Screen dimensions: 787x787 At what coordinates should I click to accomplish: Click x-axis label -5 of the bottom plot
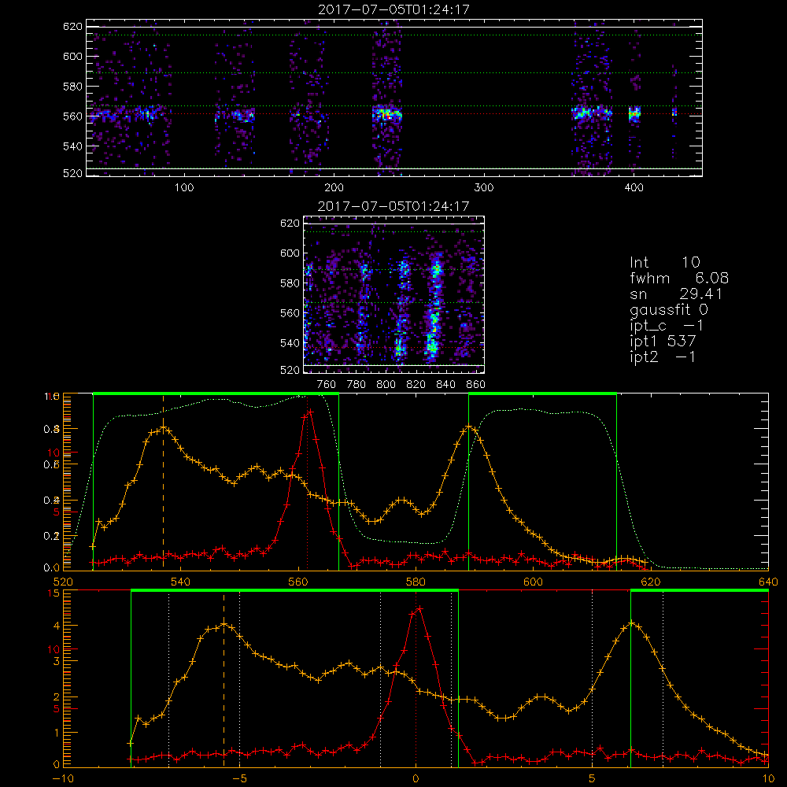click(x=240, y=779)
